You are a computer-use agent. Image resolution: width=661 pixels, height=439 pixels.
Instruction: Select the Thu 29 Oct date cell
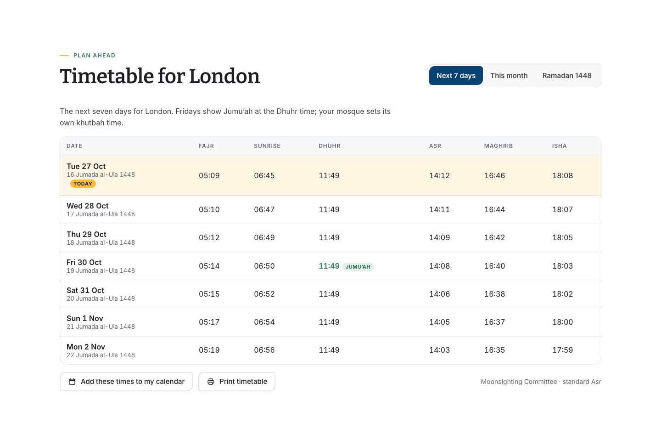[126, 238]
